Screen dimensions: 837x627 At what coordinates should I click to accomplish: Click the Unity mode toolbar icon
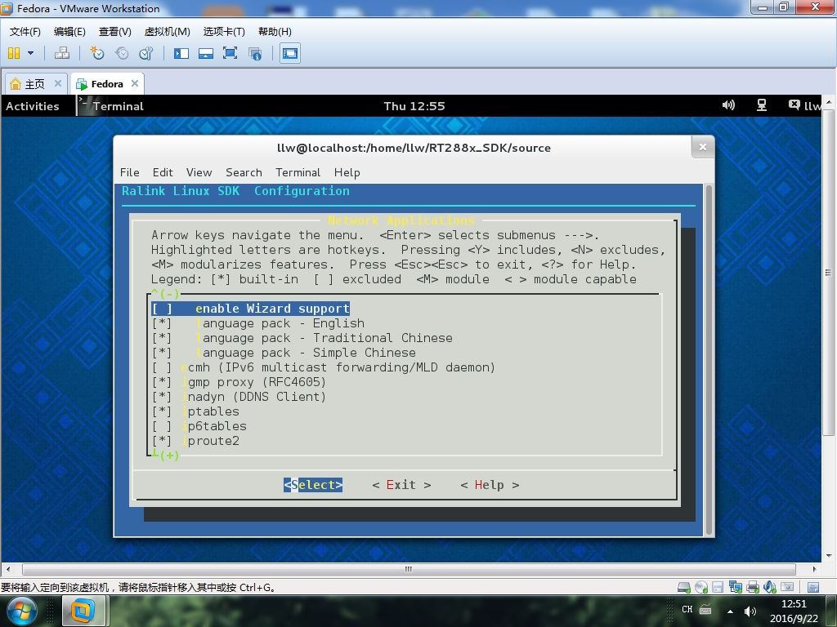pos(255,53)
